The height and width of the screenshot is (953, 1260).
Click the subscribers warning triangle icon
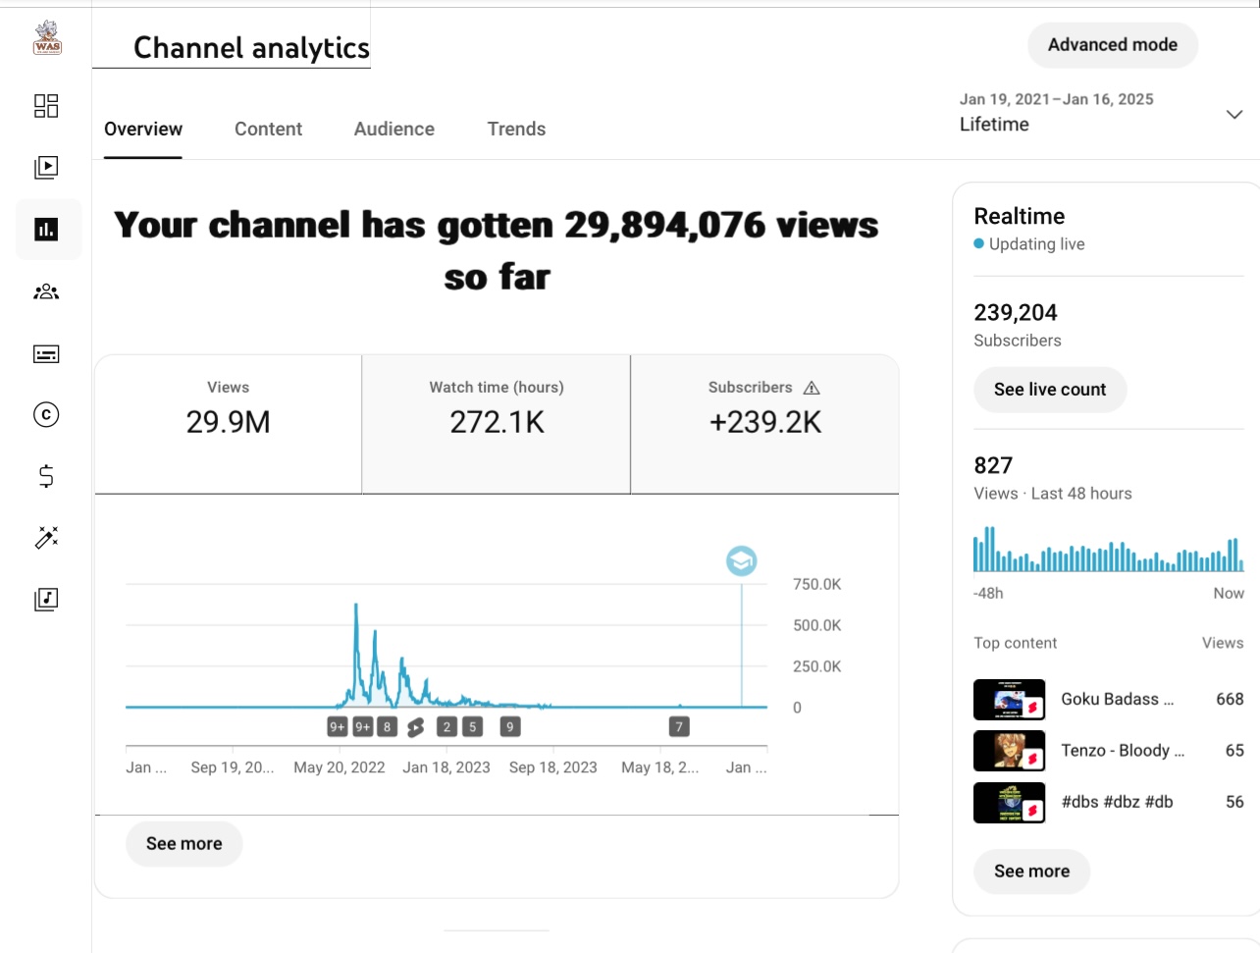pos(812,388)
